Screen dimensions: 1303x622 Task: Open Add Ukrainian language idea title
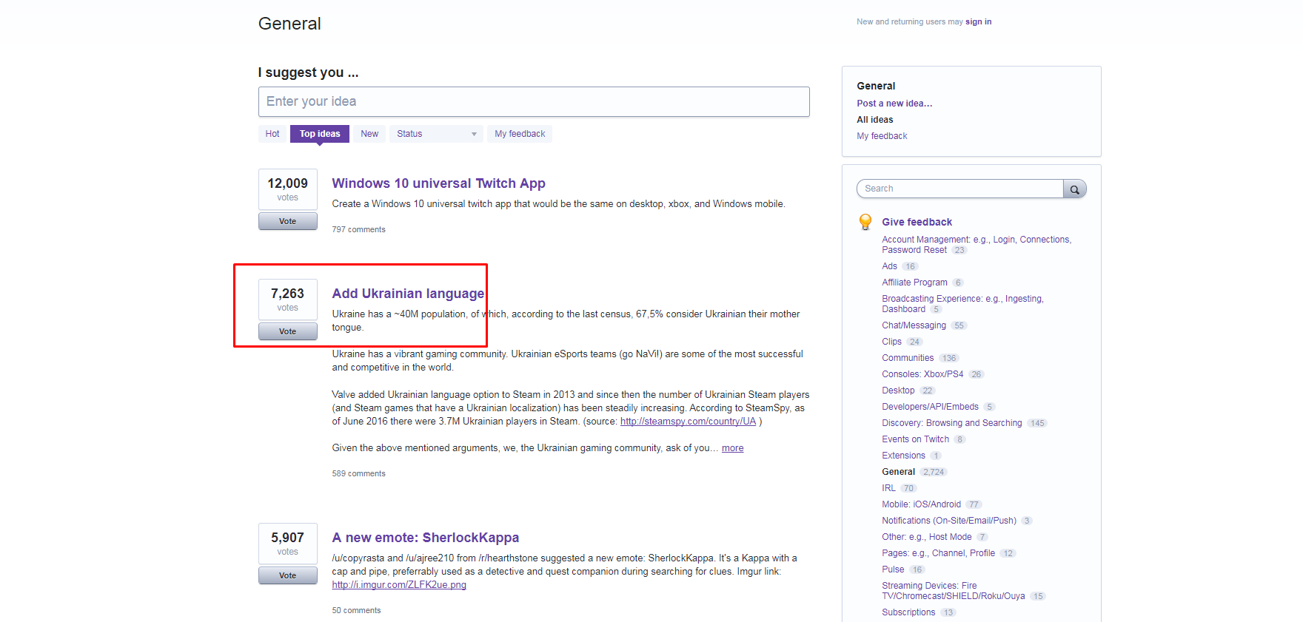[408, 294]
